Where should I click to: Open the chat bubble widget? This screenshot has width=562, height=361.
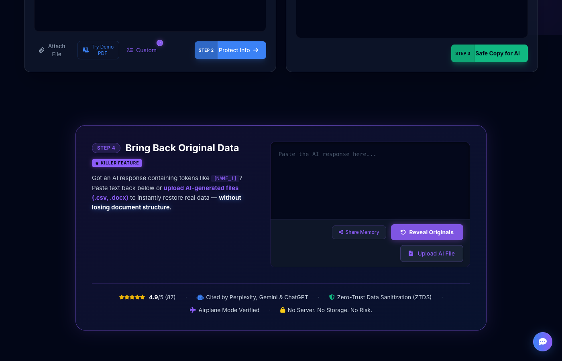[543, 342]
